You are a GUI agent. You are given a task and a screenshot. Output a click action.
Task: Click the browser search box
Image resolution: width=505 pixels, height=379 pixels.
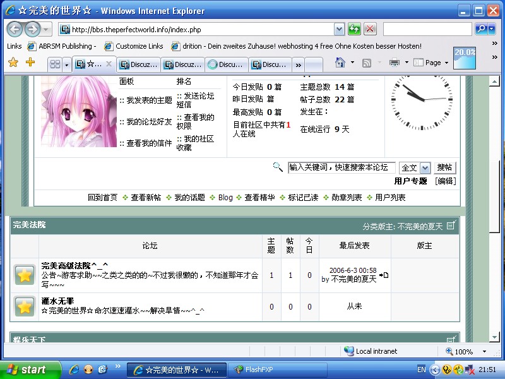click(x=427, y=29)
